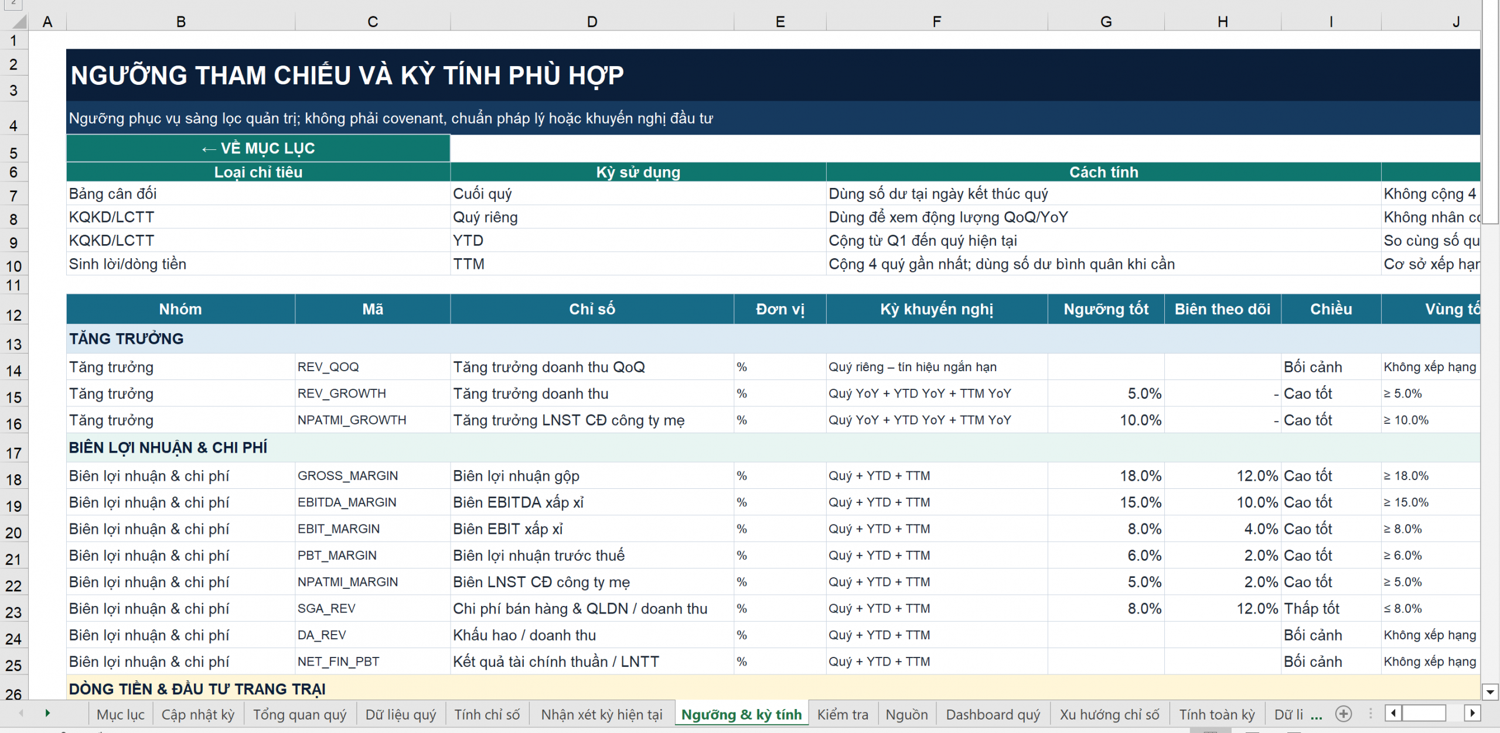Select Biên LNST CĐ công ty mẹ cell
The width and height of the screenshot is (1500, 733).
[x=592, y=582]
